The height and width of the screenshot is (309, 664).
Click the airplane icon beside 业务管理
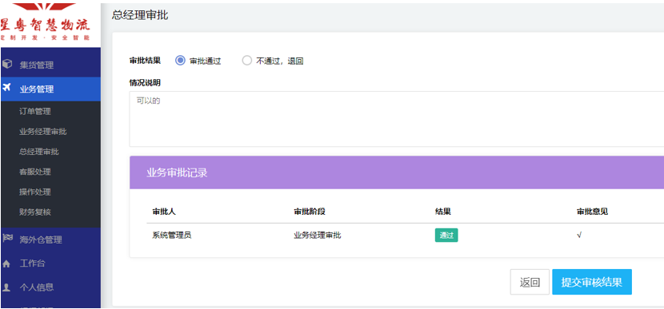[x=6, y=88]
